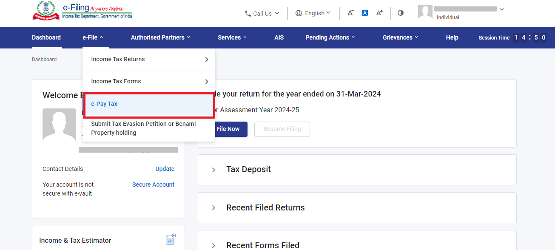
Task: Click the avatar placeholder in the Welcome card
Action: (x=59, y=125)
